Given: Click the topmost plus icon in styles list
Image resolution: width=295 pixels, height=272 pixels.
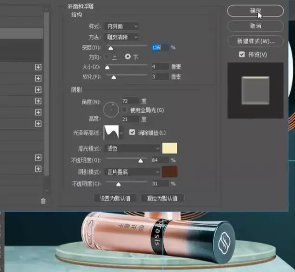Looking at the screenshot, I should point(38,67).
